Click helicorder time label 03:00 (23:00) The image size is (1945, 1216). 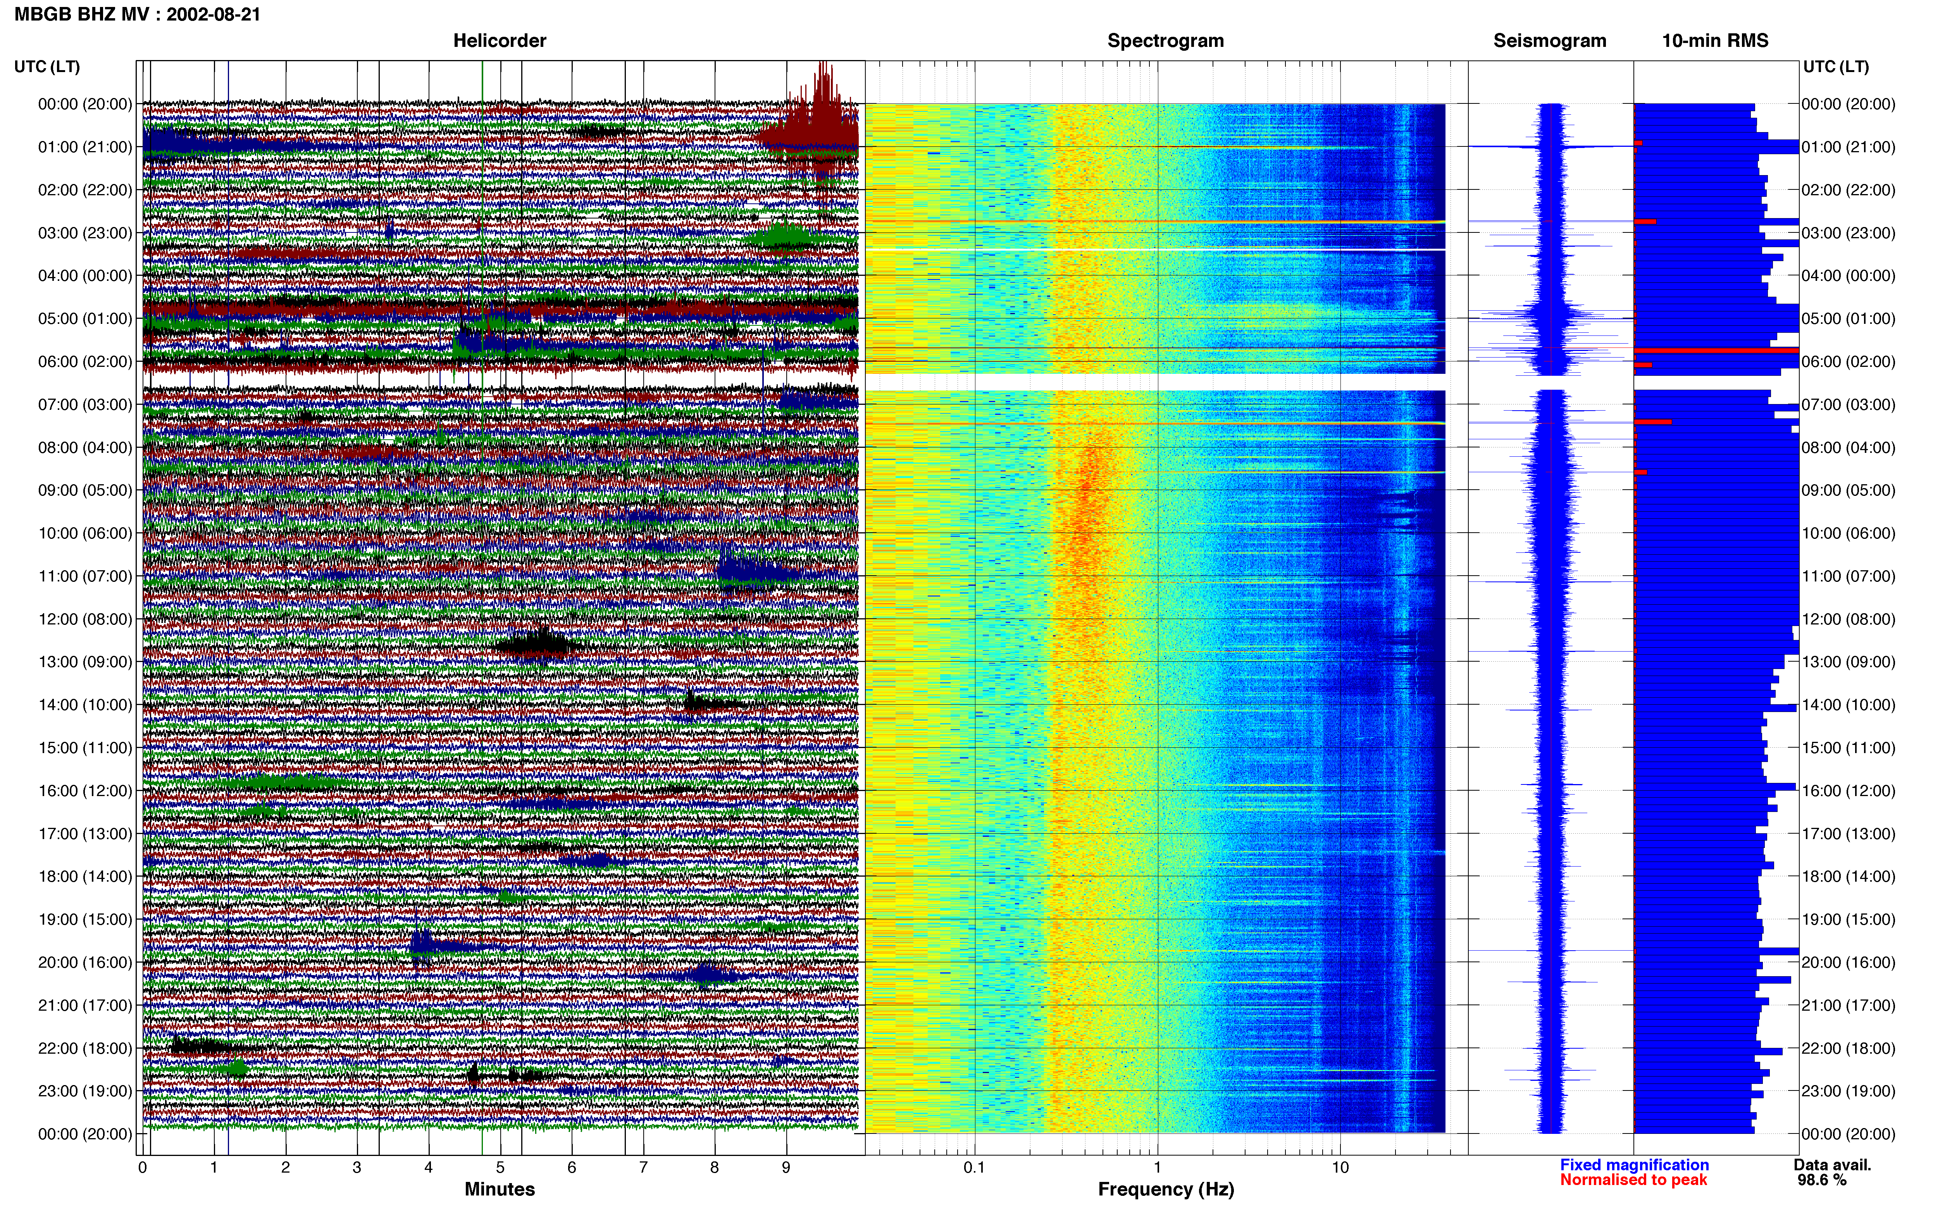point(85,233)
